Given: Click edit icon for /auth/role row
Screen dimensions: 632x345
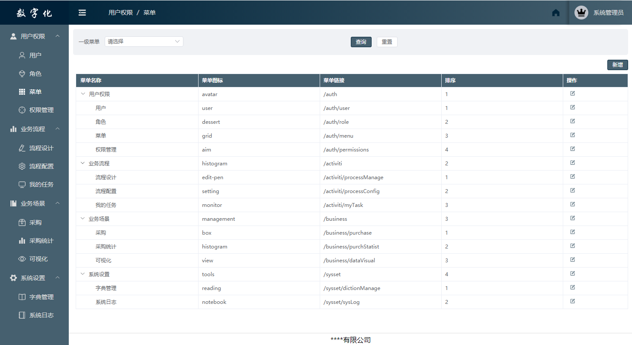Looking at the screenshot, I should (572, 121).
